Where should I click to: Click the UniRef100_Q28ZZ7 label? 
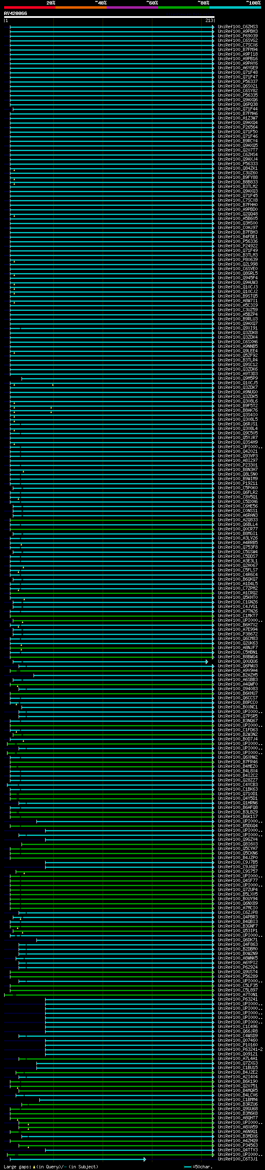pos(238,780)
